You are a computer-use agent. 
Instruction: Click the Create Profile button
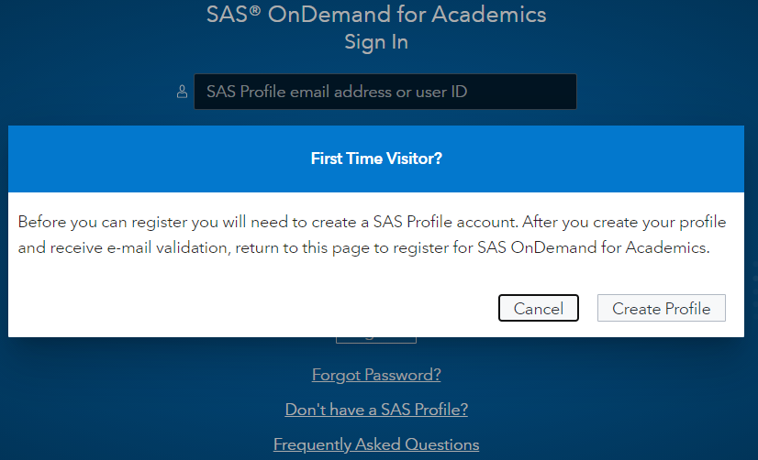pos(661,309)
